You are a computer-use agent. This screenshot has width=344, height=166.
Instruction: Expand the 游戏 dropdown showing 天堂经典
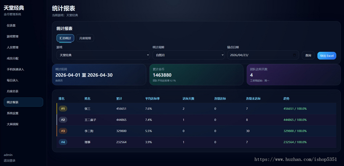(x=103, y=55)
